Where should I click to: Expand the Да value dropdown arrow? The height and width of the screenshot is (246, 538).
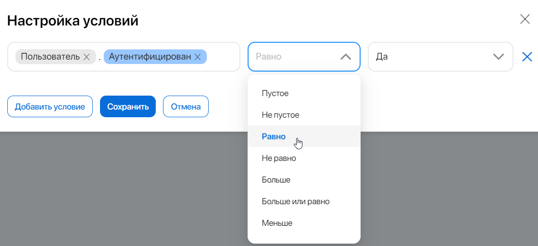[x=498, y=57]
